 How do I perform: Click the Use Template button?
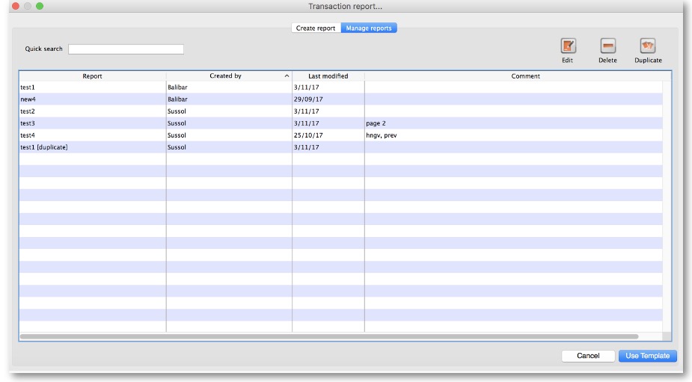(x=647, y=356)
